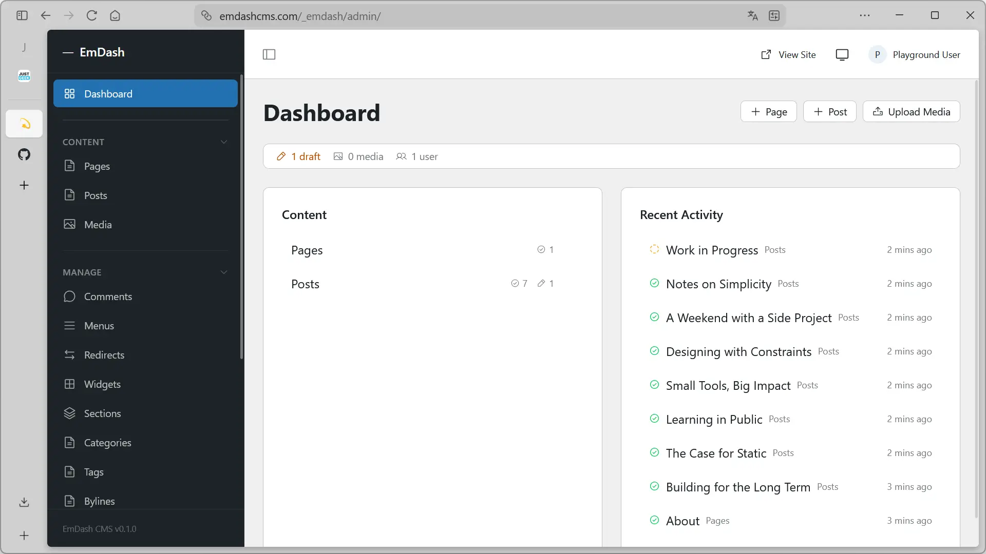Image resolution: width=986 pixels, height=554 pixels.
Task: Collapse the MANAGE section chevron
Action: 224,272
